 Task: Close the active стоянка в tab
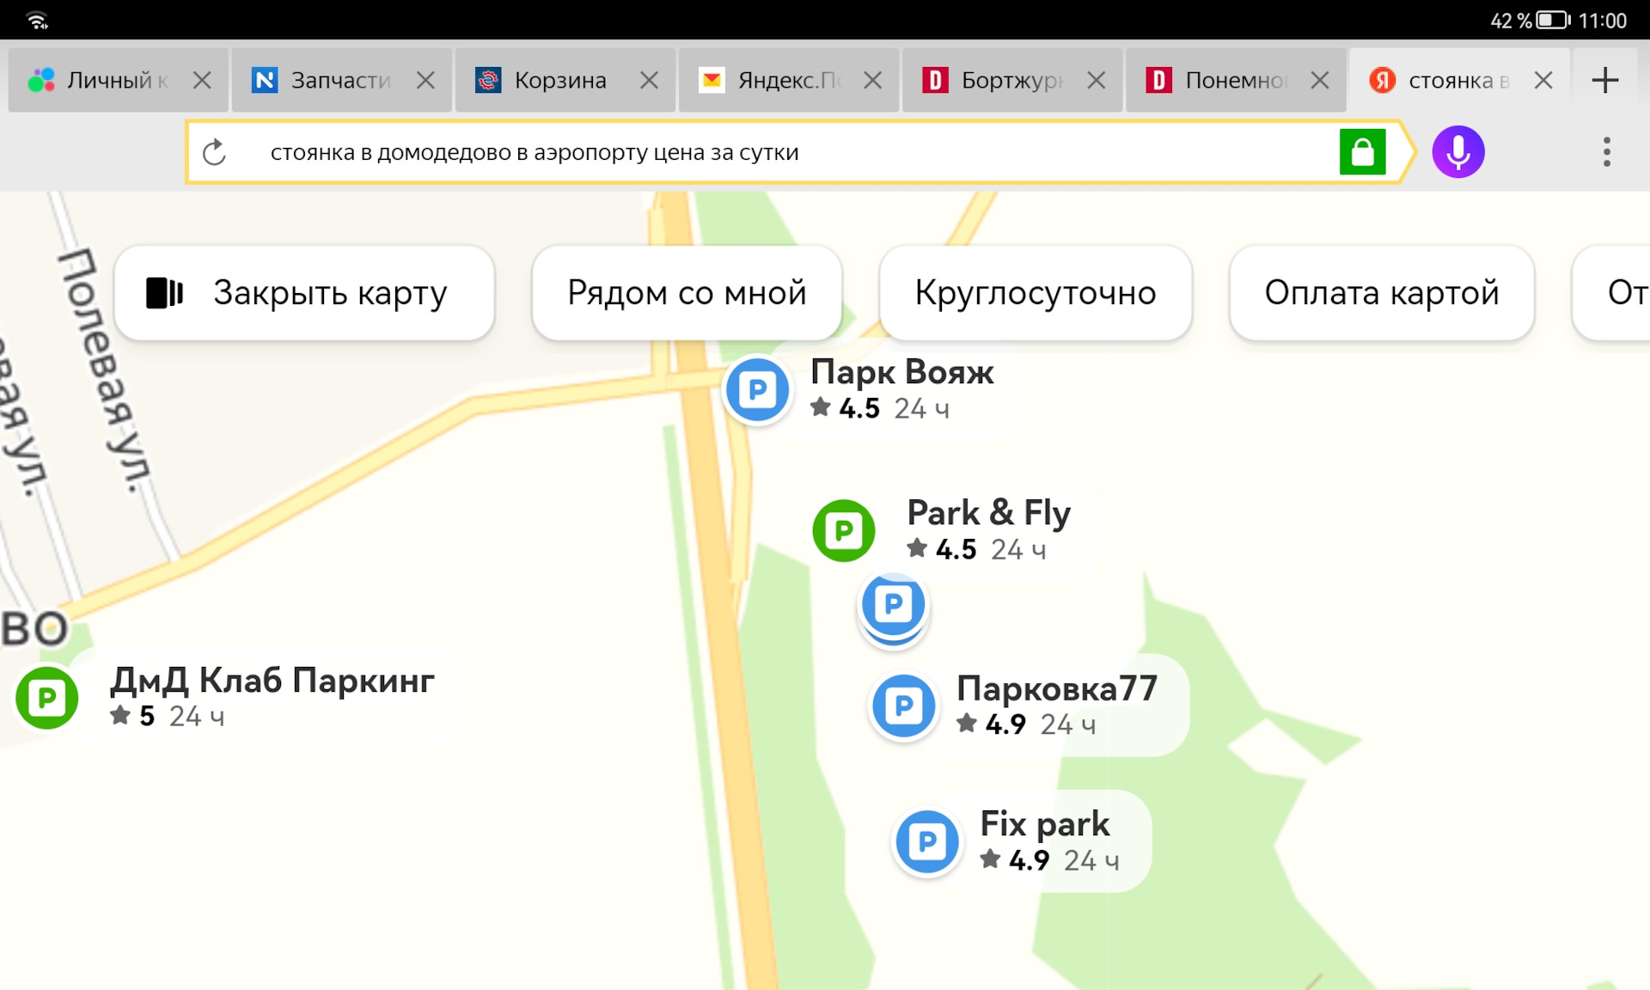(x=1543, y=81)
